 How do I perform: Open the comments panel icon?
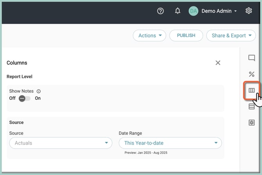coord(251,58)
